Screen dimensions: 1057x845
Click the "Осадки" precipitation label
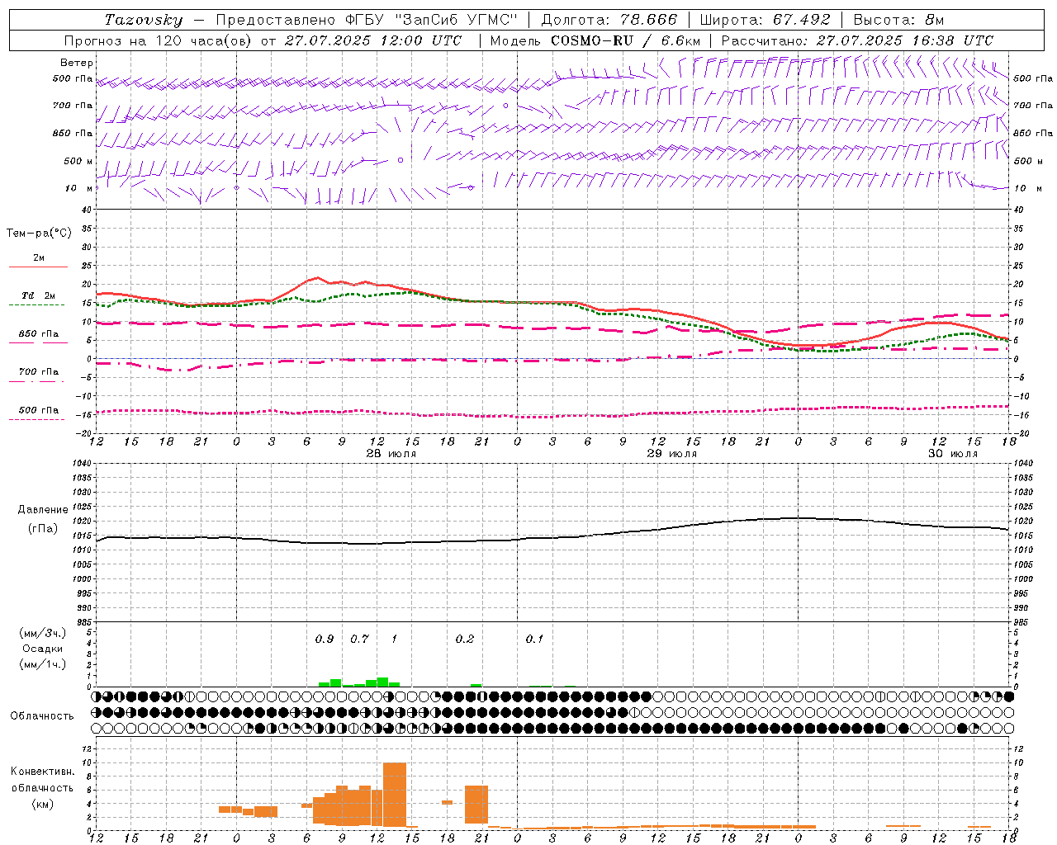(43, 649)
